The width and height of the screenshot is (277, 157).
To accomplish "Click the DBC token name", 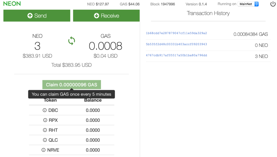I will click(x=53, y=110).
